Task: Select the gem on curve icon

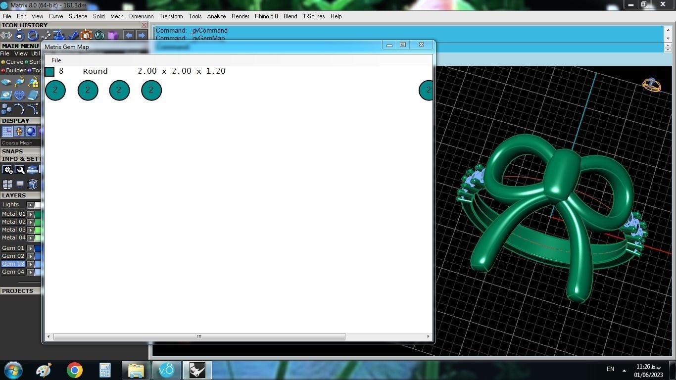Action: (20, 82)
